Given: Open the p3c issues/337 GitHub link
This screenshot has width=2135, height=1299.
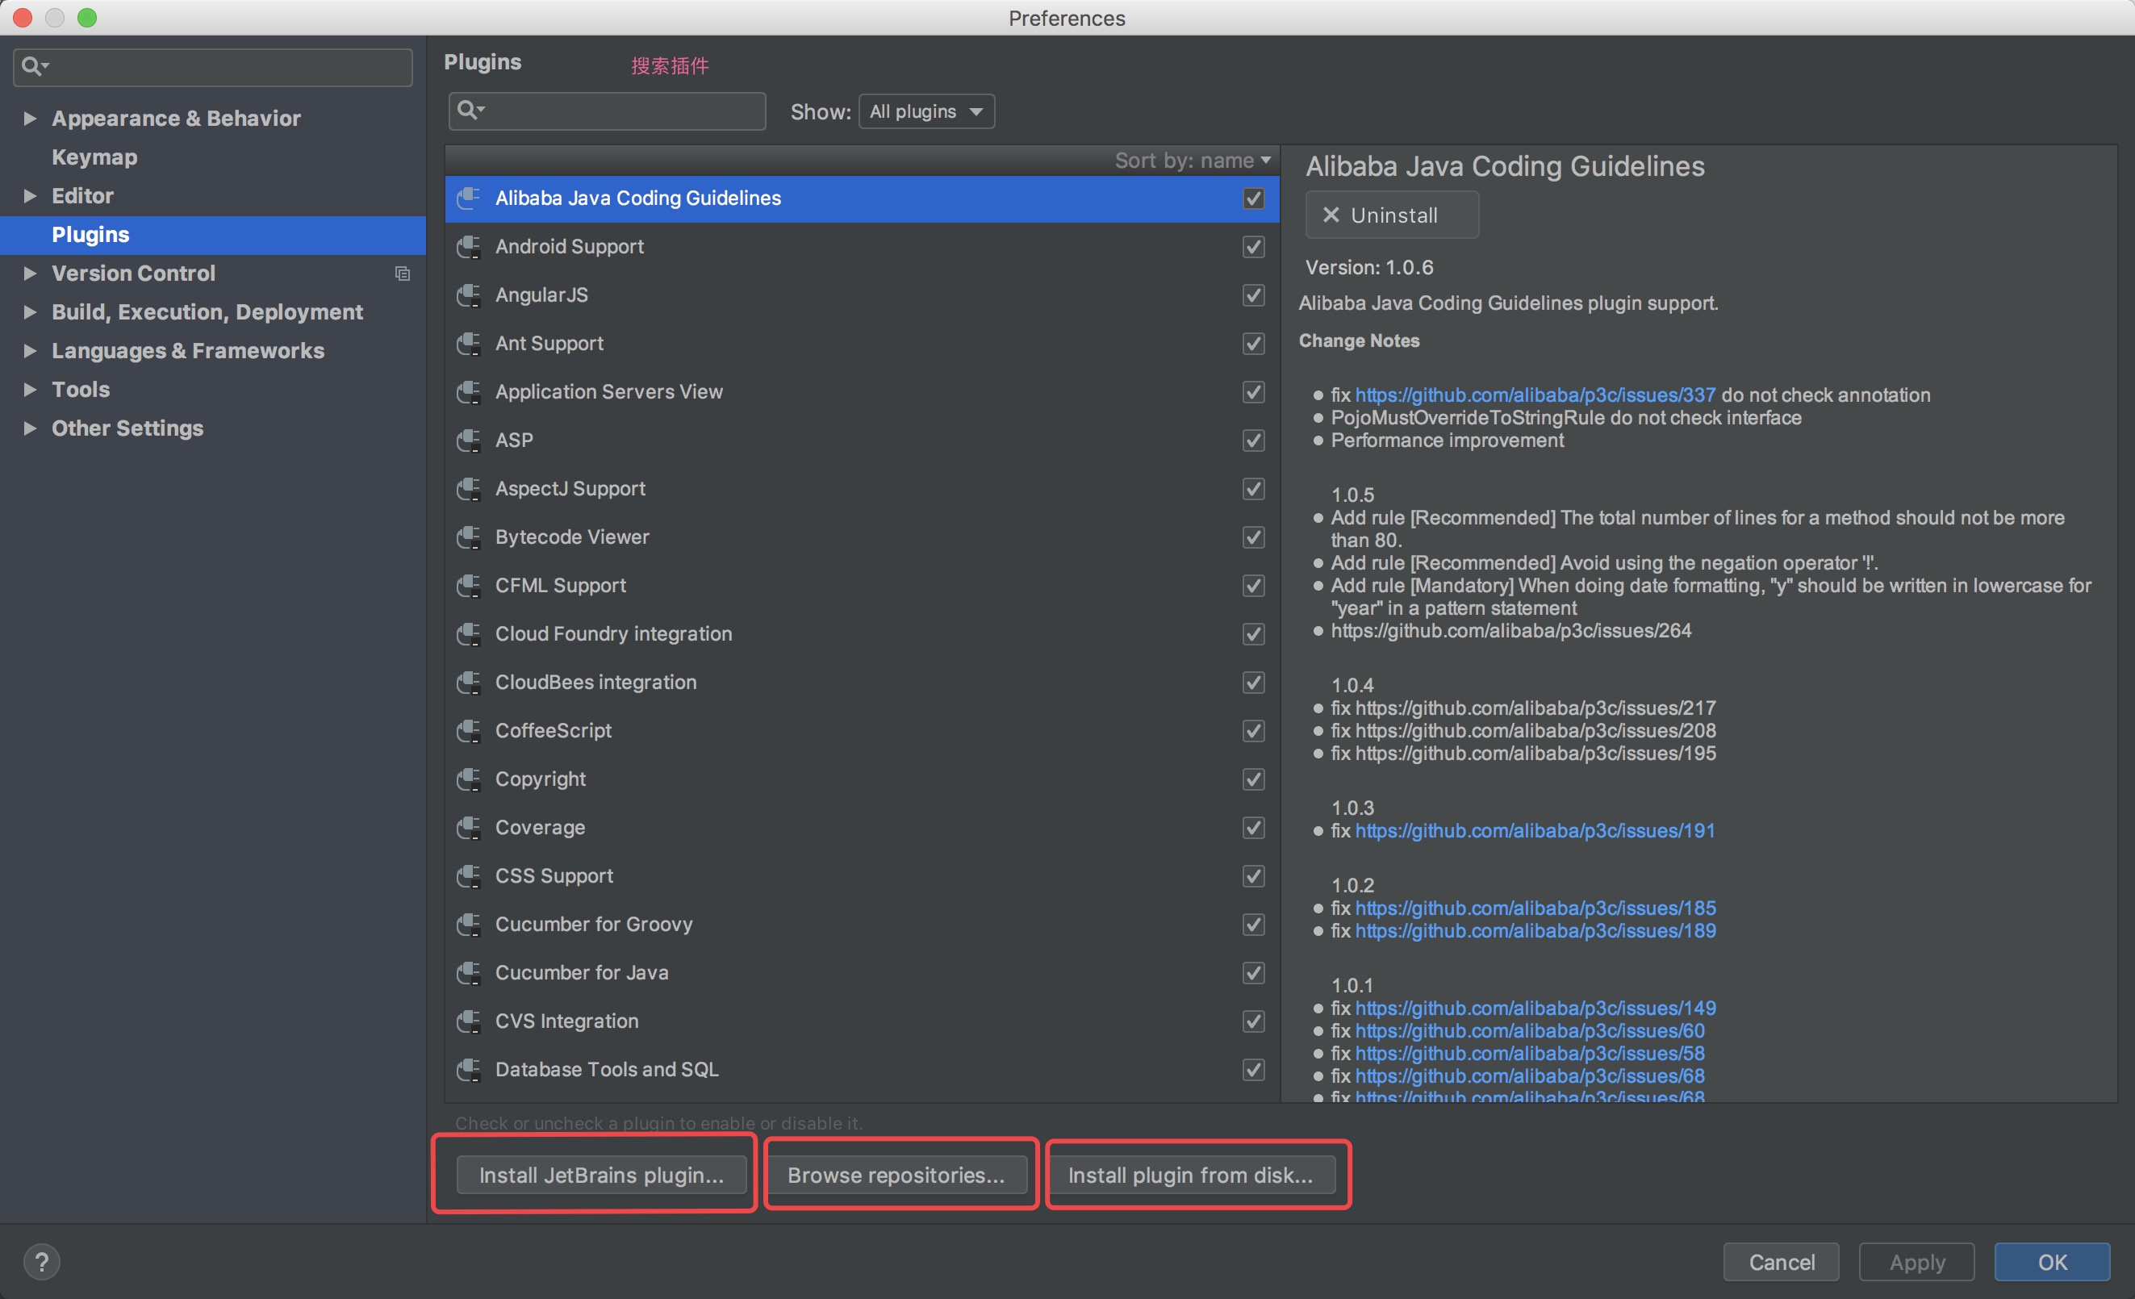Looking at the screenshot, I should click(1535, 395).
